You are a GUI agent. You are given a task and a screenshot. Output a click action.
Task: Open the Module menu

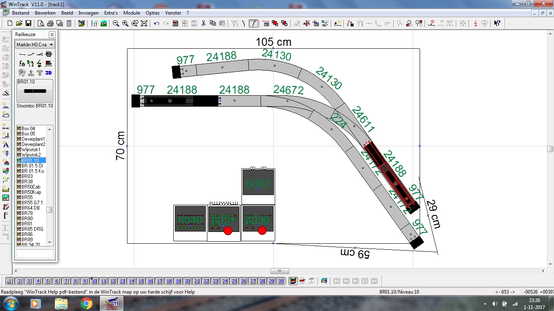pos(131,13)
